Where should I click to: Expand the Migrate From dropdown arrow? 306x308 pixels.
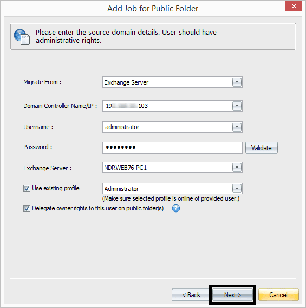[x=237, y=82]
